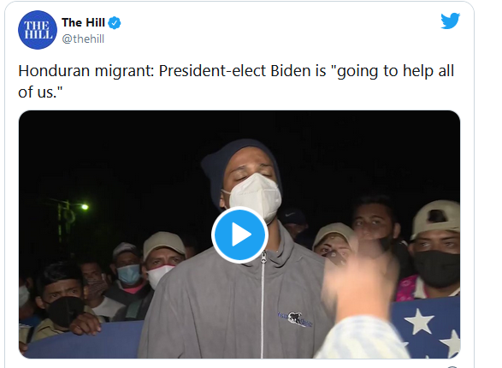Click the word "Honduran" in the tweet
Screen dimensions: 502x368
[54, 71]
